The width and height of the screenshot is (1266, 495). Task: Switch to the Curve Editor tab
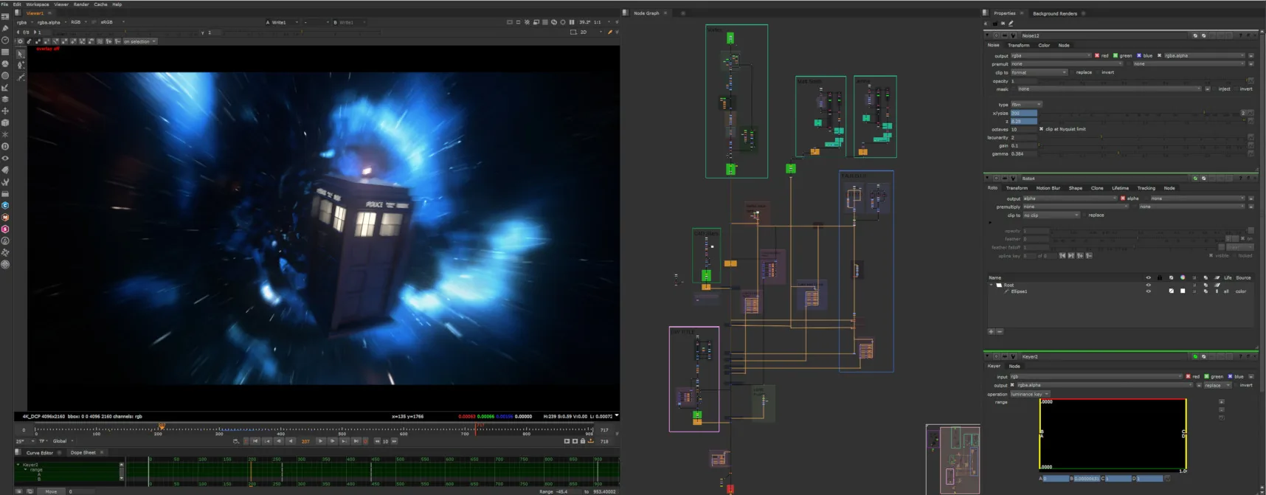click(x=40, y=452)
